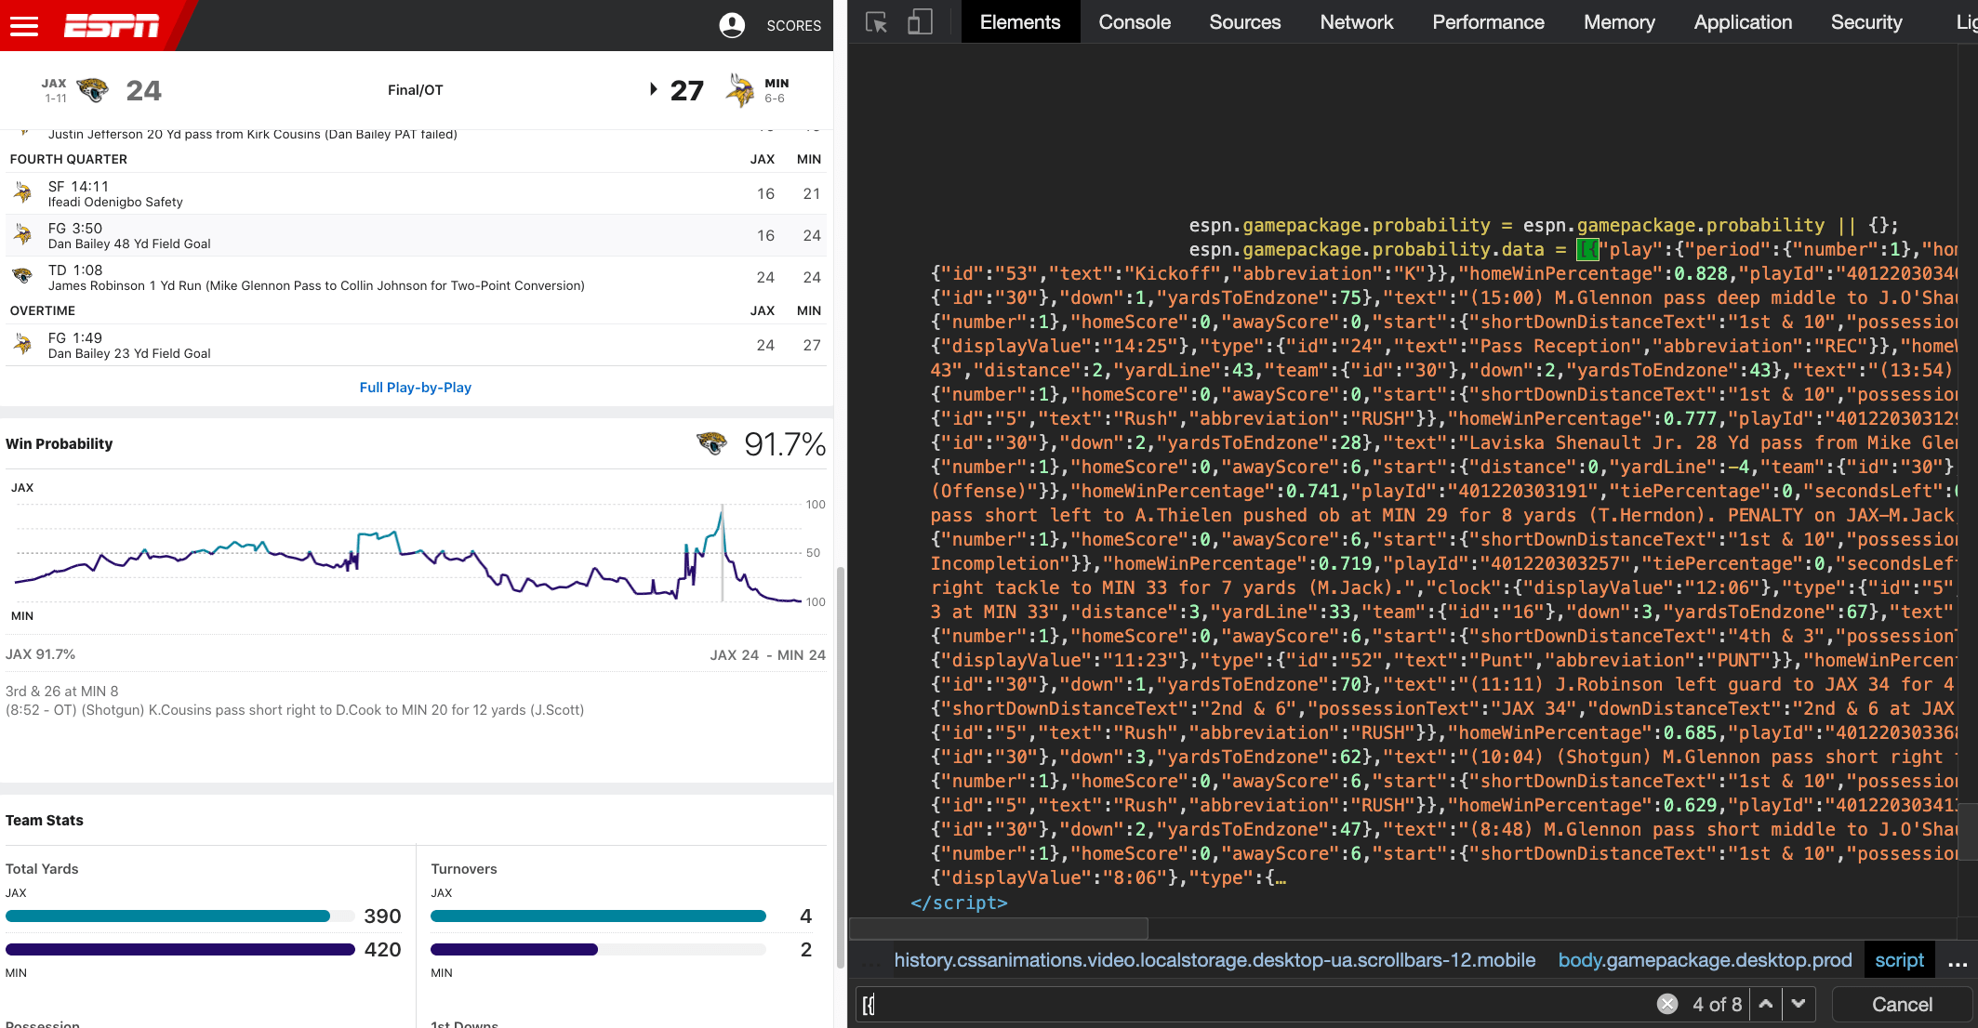1978x1028 pixels.
Task: Toggle the device toolbar icon
Action: tap(920, 20)
